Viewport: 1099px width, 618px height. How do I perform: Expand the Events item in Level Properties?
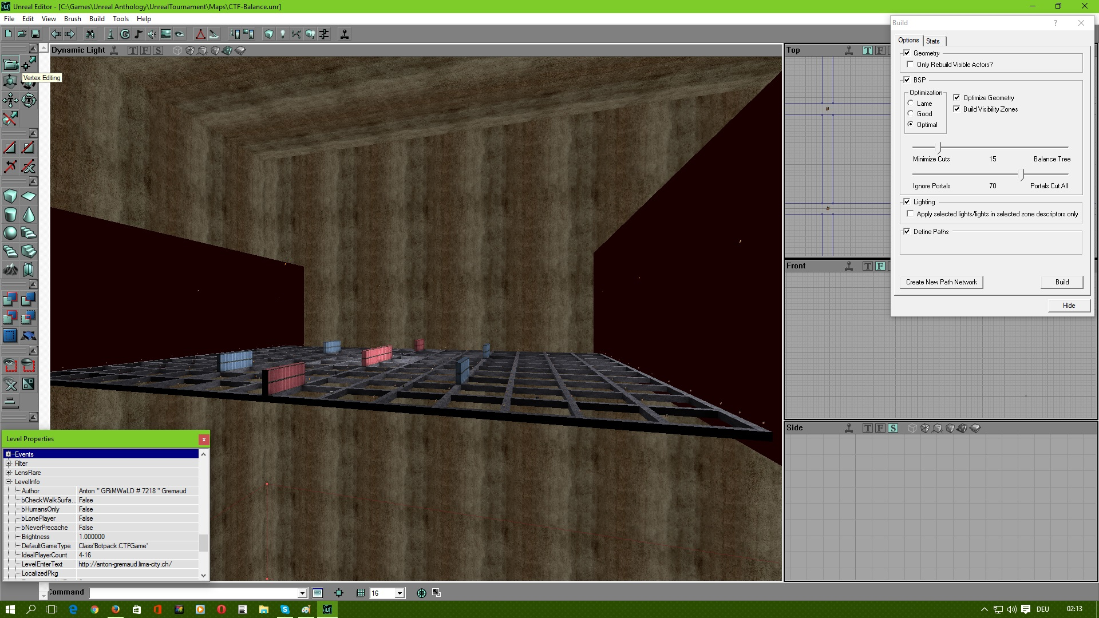coord(7,454)
